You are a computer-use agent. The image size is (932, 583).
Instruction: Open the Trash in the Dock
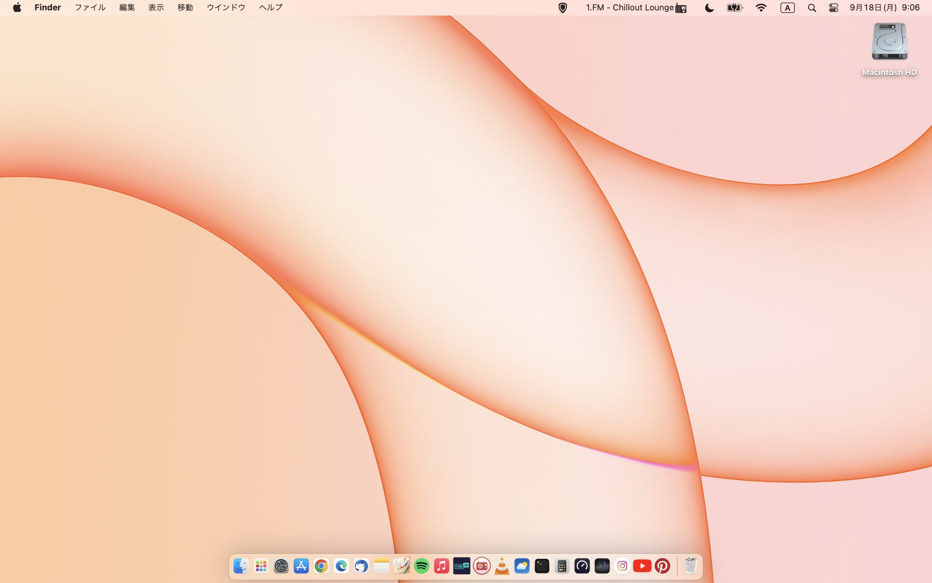tap(691, 566)
